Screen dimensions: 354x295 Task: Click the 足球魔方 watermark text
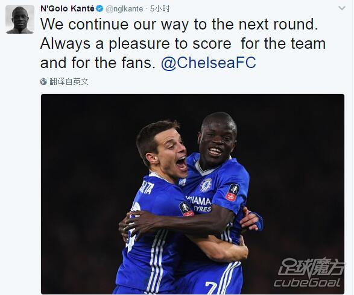(312, 267)
